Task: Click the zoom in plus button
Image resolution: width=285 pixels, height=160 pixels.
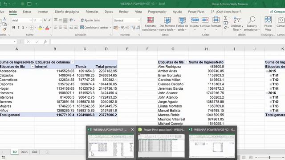Action: [283, 157]
